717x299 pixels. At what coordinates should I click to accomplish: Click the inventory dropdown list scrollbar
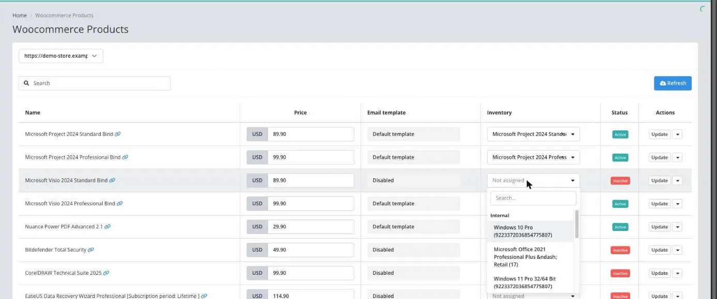click(576, 224)
